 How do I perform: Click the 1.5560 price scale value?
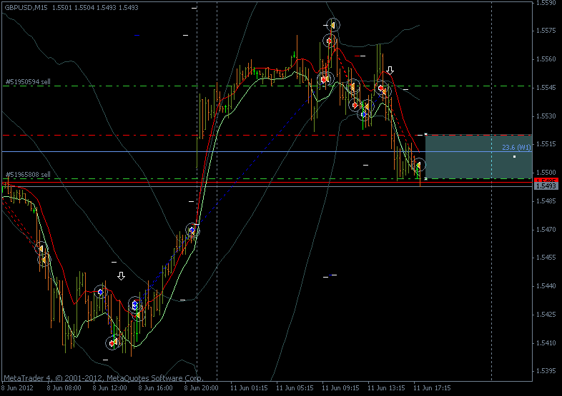point(546,59)
